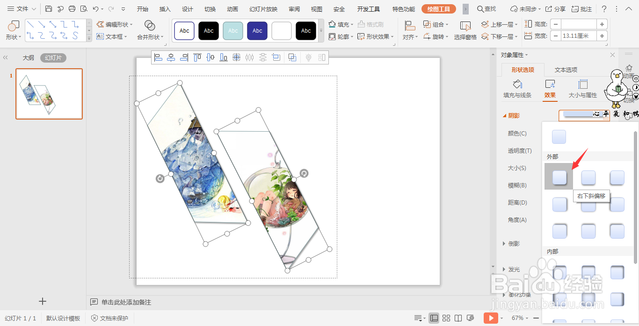639x326 pixels.
Task: Click the Redo arrow icon
Action: click(x=111, y=9)
